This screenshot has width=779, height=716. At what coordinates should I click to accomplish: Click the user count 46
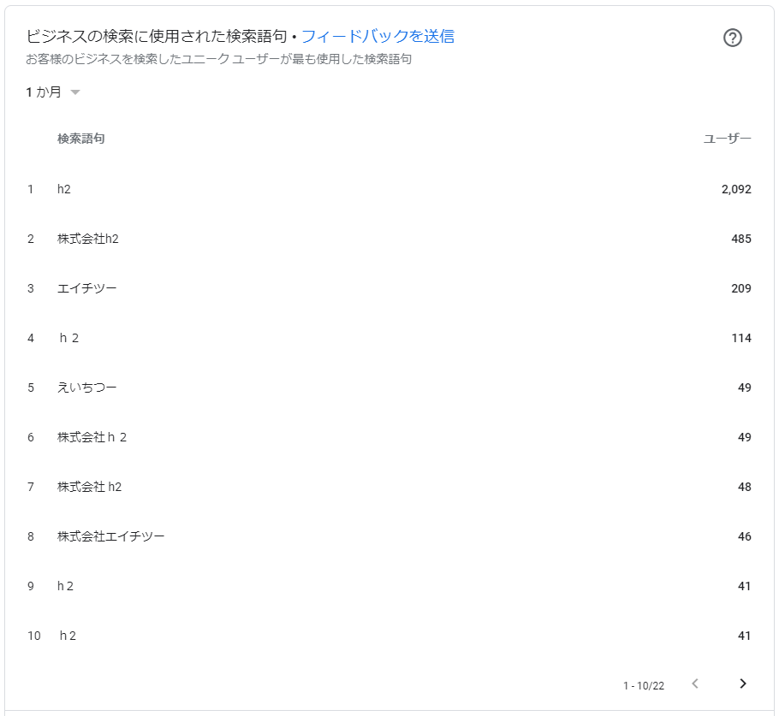744,536
